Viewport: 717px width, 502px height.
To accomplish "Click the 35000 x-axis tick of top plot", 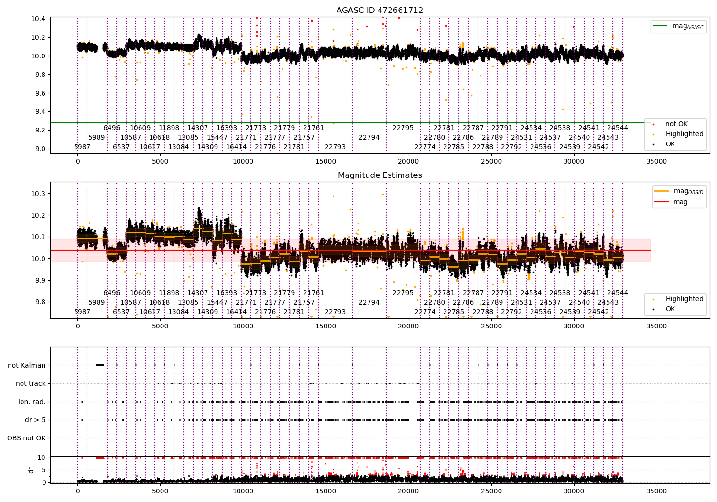I will point(656,161).
